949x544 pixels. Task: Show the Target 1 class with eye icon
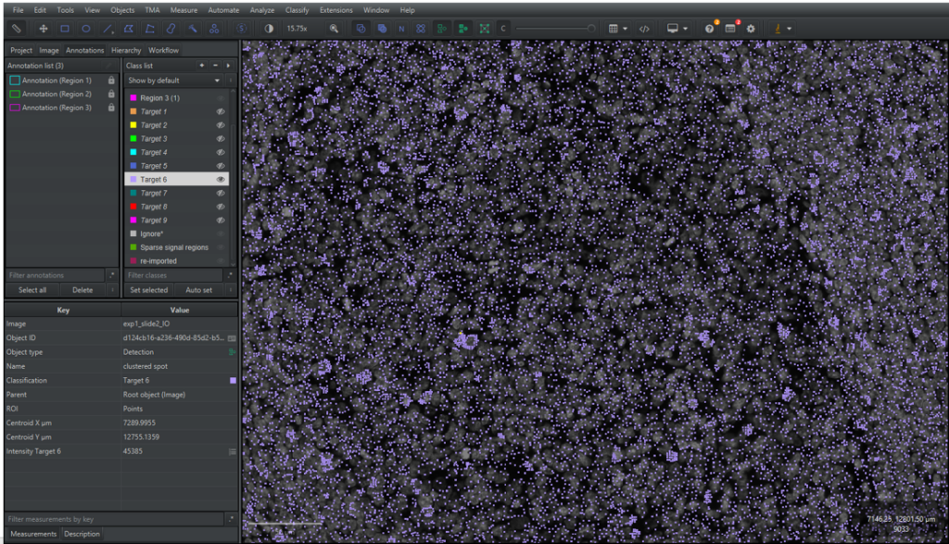(221, 111)
